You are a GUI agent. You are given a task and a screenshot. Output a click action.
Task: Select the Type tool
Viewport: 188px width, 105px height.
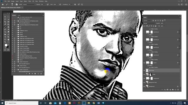(5, 37)
